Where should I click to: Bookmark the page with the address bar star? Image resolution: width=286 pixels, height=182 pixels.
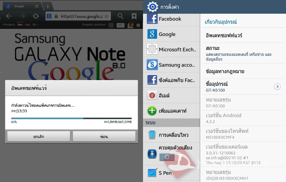click(x=106, y=16)
